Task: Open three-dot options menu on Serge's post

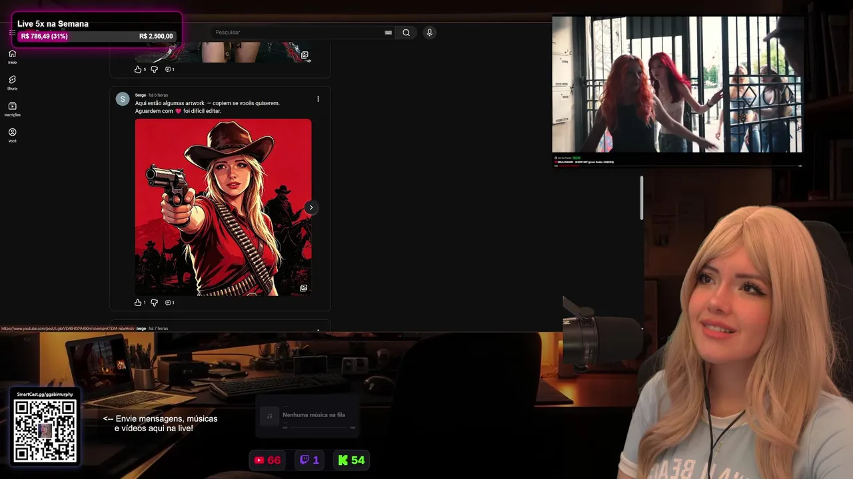Action: 318,99
